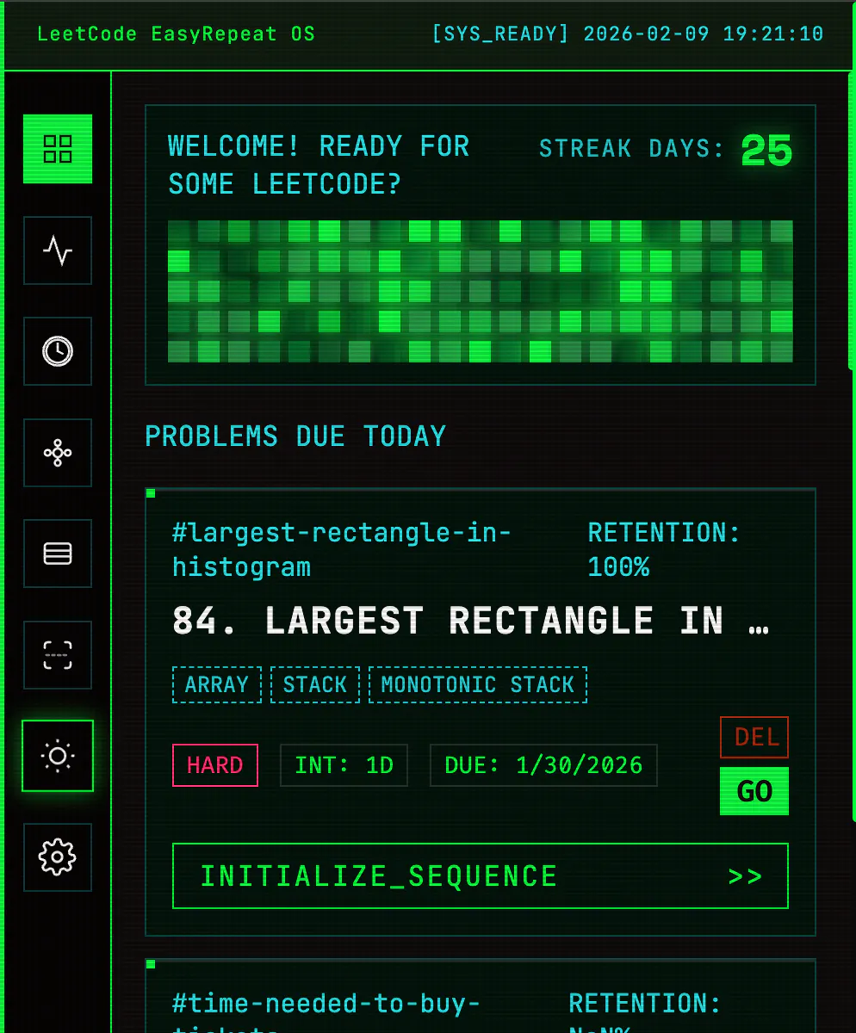Click the #time-needed-to-buy- problem slug
This screenshot has height=1033, width=856.
[326, 1004]
